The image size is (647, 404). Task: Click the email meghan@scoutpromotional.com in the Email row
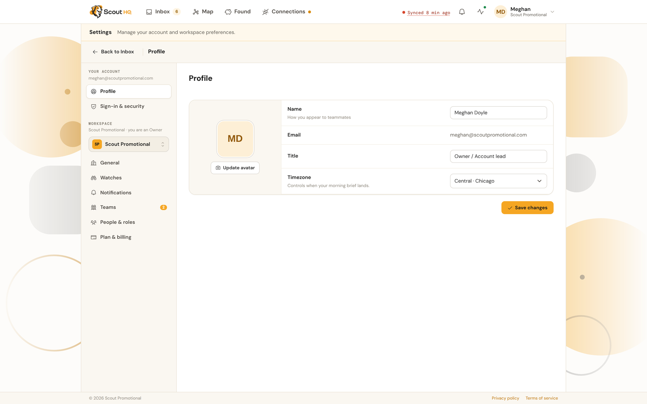[488, 135]
